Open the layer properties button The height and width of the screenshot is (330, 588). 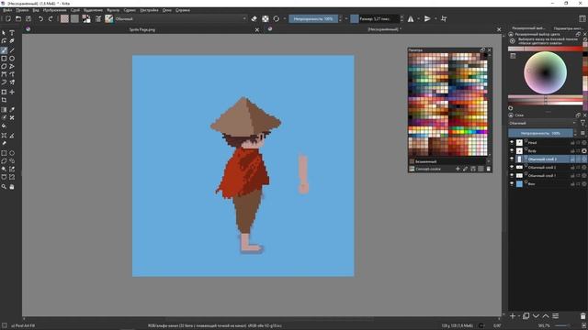point(555,316)
